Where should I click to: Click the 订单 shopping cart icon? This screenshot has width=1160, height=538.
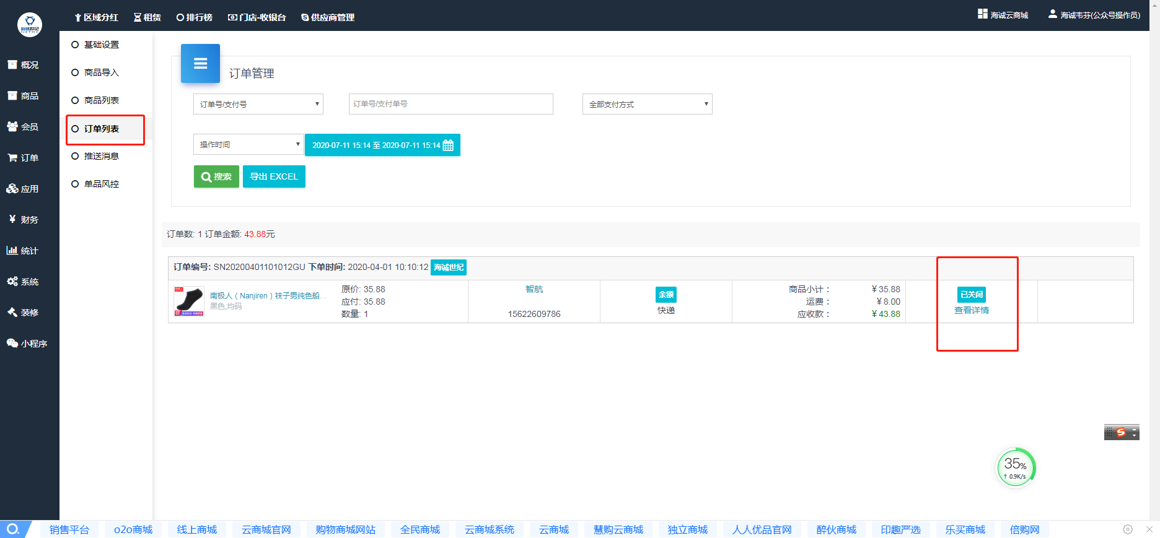[x=12, y=158]
